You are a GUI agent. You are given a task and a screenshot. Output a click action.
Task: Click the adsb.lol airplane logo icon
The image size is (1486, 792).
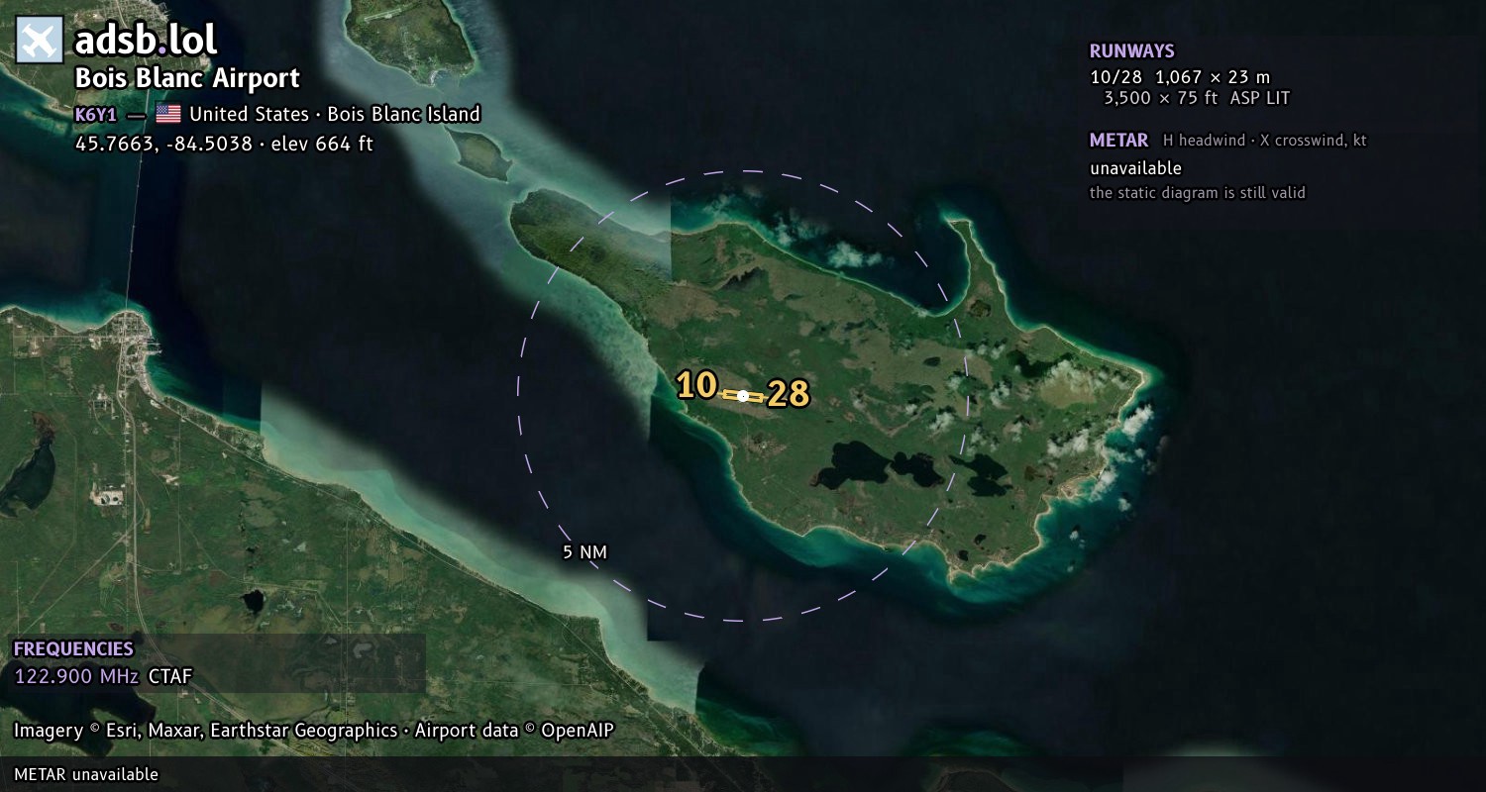coord(40,41)
